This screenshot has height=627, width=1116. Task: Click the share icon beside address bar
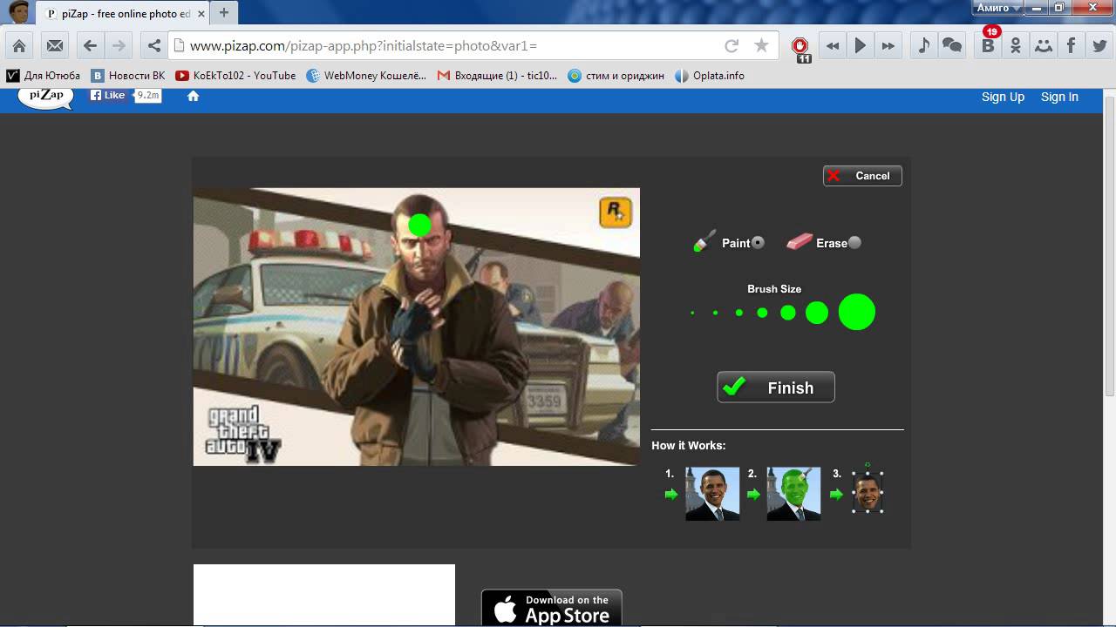[154, 46]
